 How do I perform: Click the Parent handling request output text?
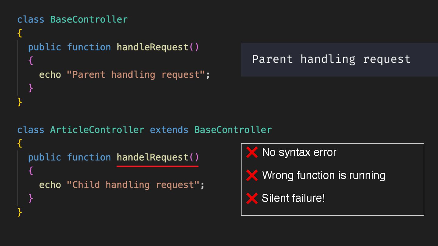pyautogui.click(x=331, y=59)
